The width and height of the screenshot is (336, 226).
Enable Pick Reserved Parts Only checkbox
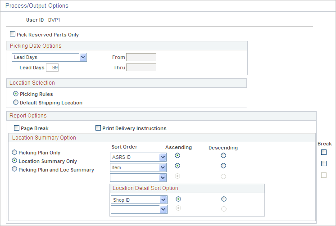pos(13,34)
